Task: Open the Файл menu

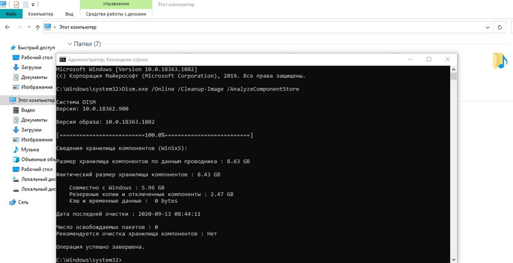Action: (11, 14)
